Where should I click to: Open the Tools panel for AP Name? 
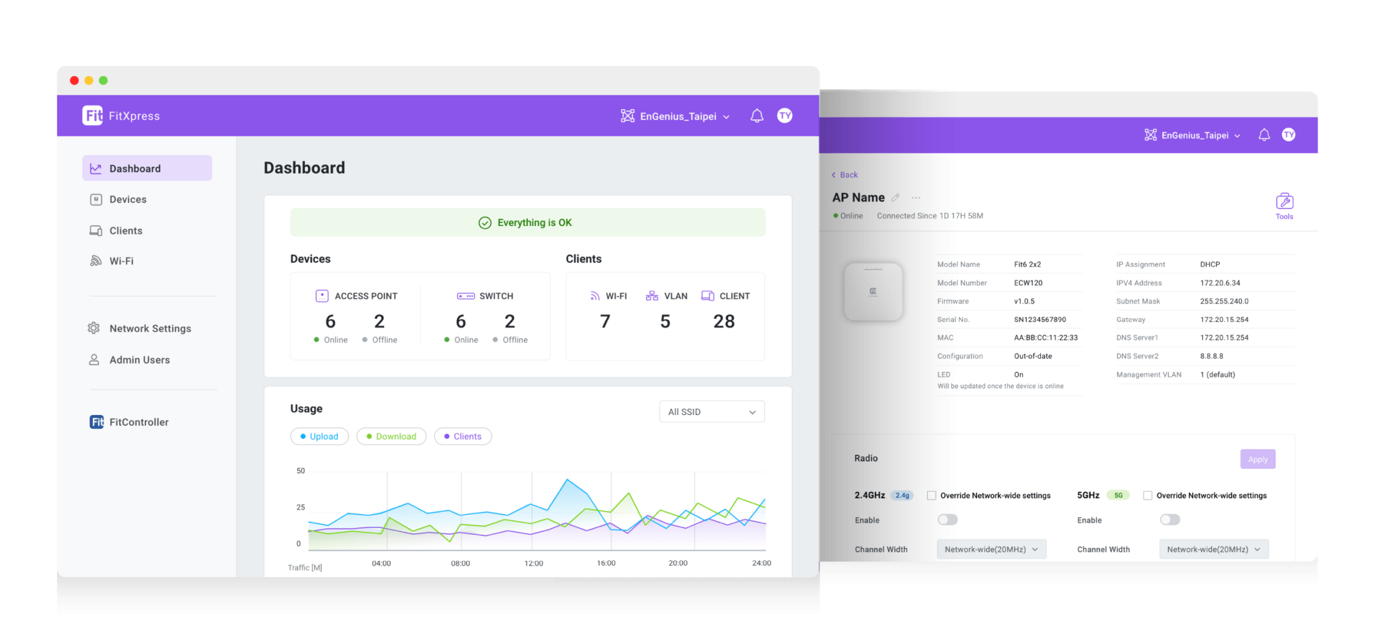click(1284, 204)
